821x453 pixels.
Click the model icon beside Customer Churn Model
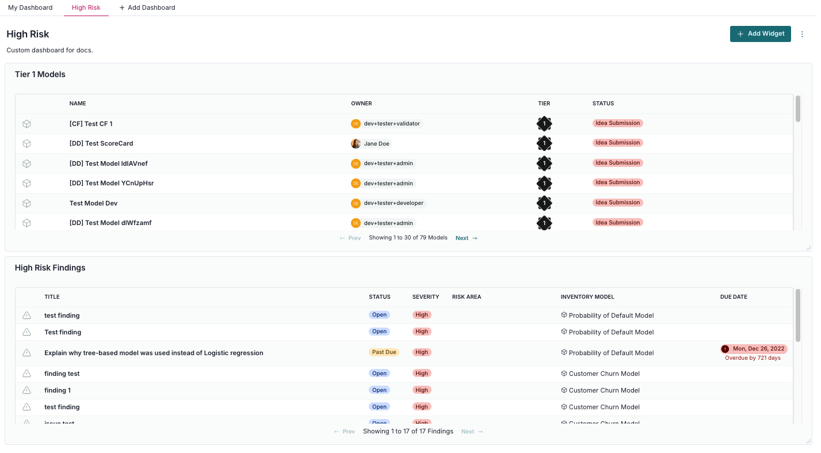[x=563, y=373]
